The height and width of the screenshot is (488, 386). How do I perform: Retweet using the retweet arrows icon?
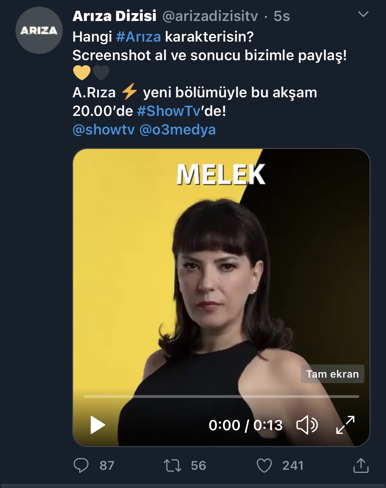(172, 465)
